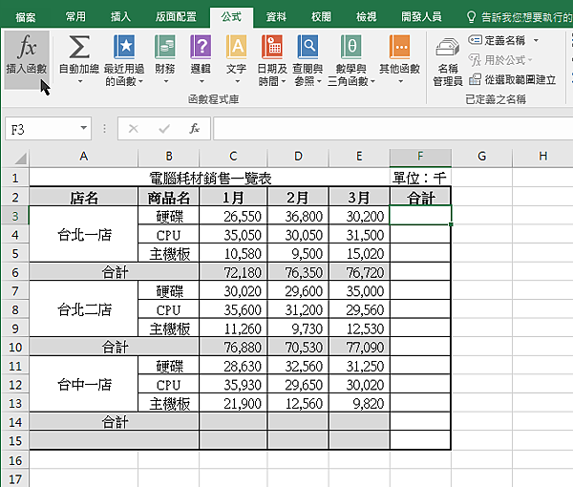Expand the 文字 dropdown arrow
Image resolution: width=573 pixels, height=487 pixels.
pyautogui.click(x=237, y=82)
